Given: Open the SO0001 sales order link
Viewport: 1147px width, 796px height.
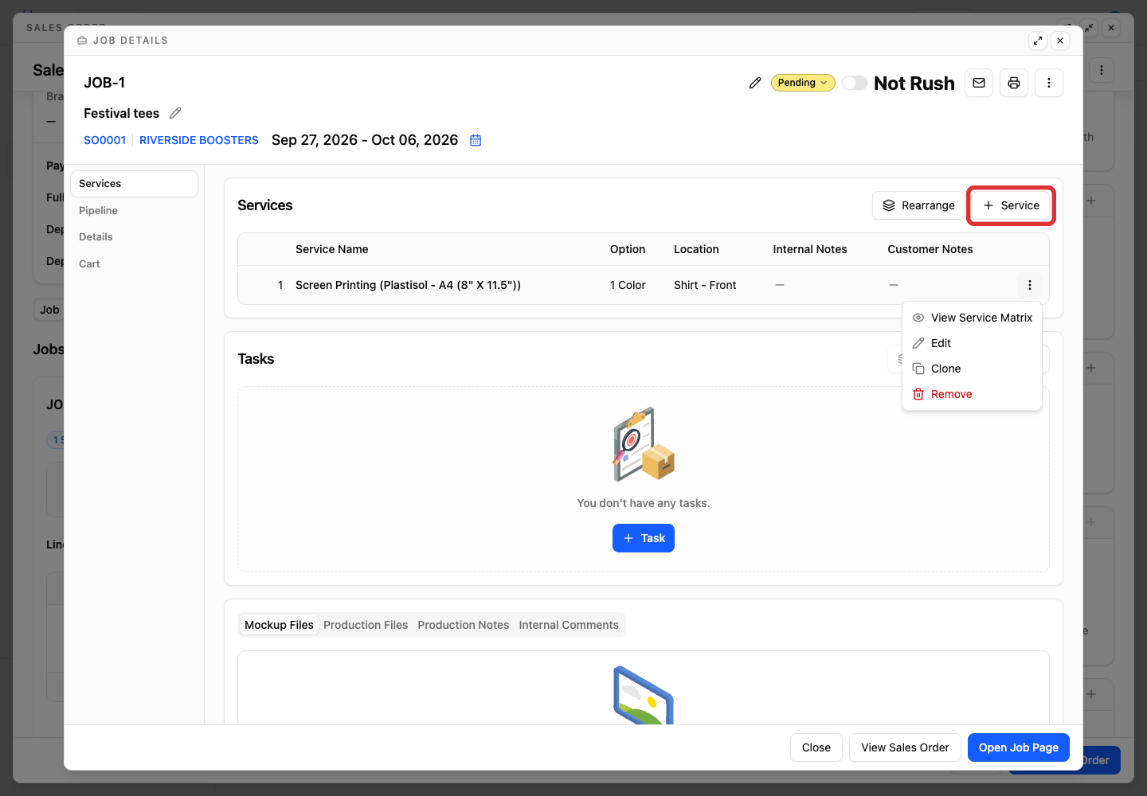Looking at the screenshot, I should click(x=105, y=140).
